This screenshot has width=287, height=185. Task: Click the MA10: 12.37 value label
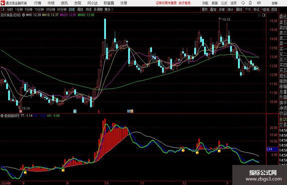pyautogui.click(x=50, y=15)
